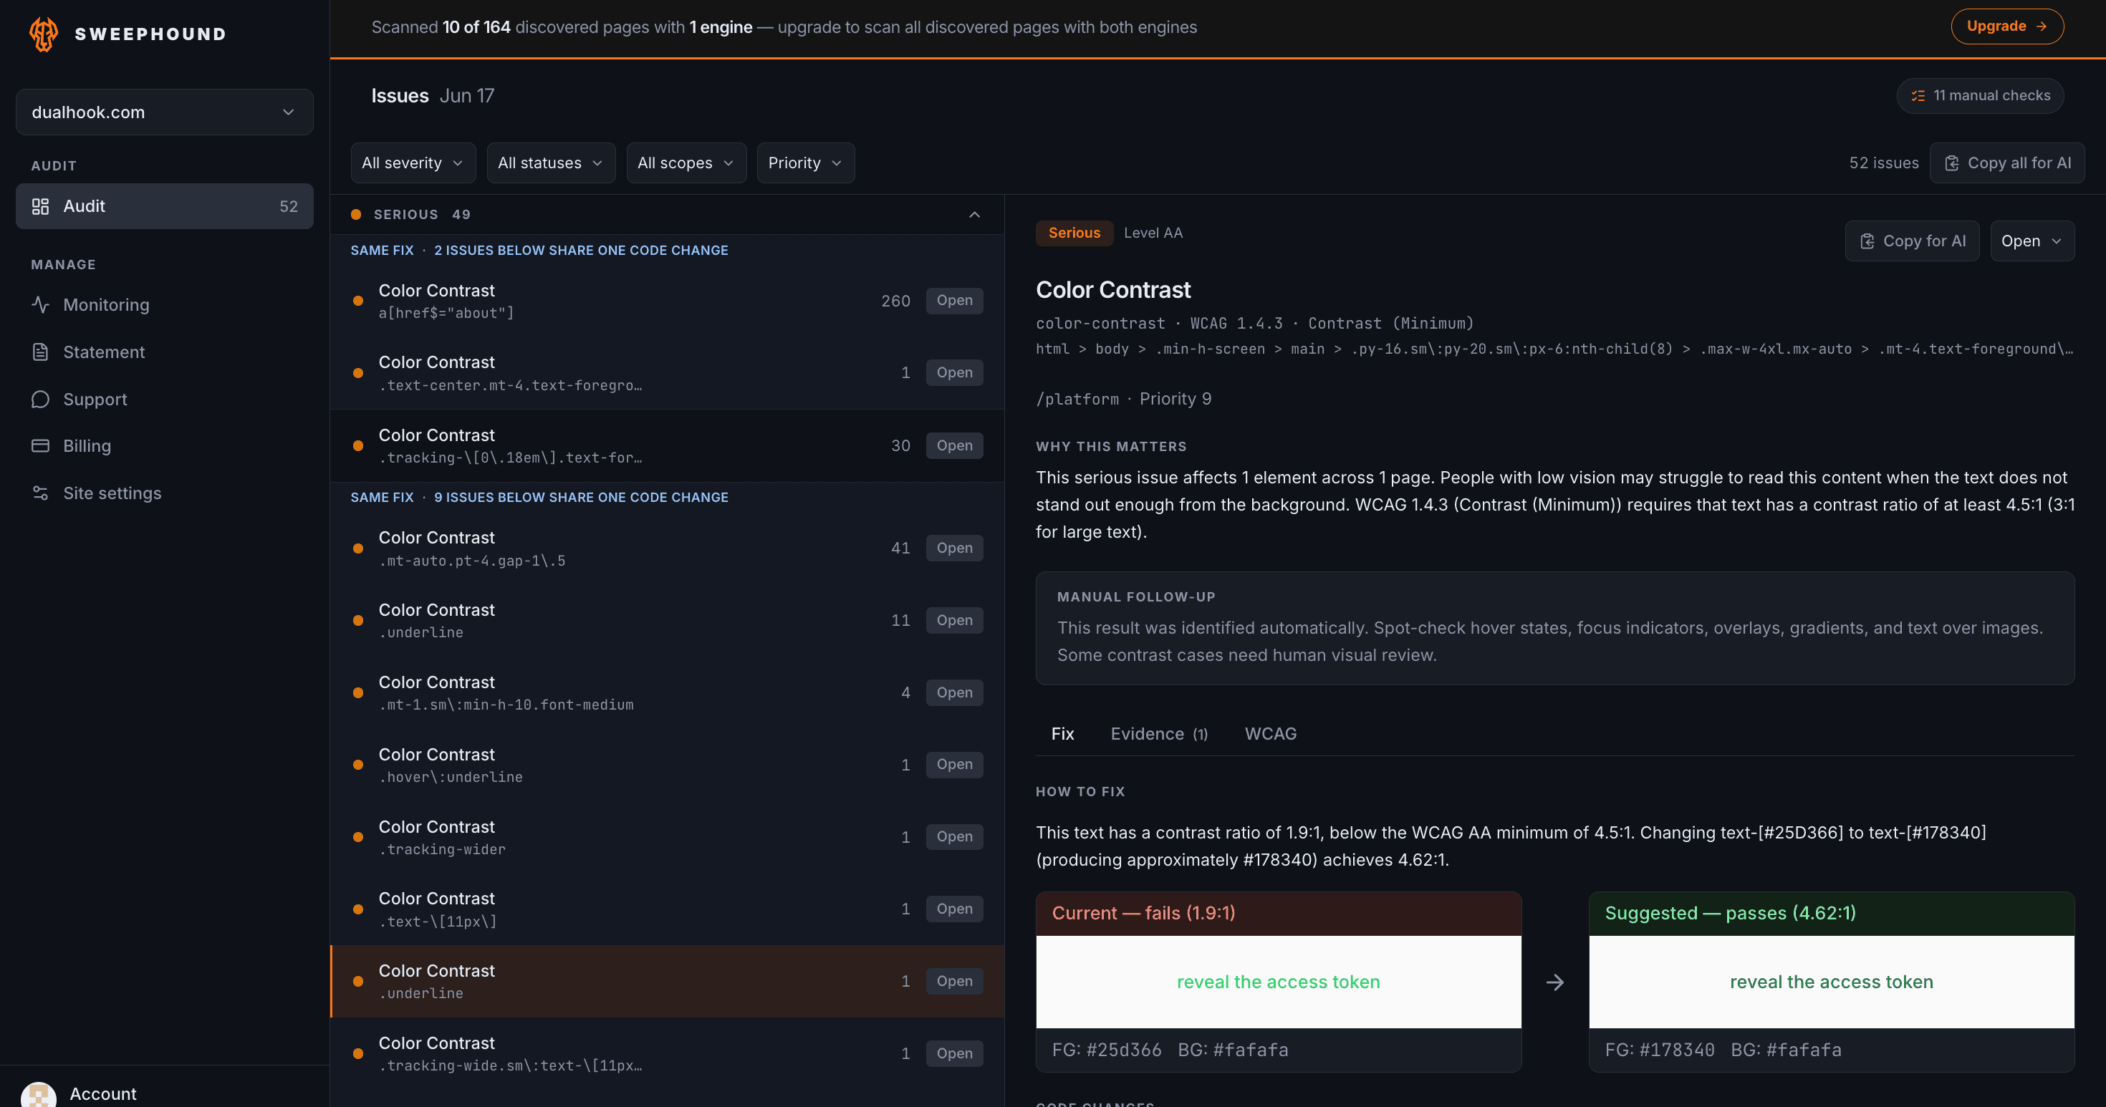Click the Audit grid icon in sidebar
This screenshot has width=2106, height=1107.
click(x=40, y=207)
